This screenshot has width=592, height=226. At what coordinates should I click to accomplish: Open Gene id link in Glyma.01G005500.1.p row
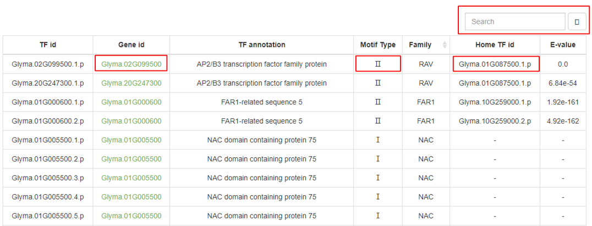tap(131, 140)
